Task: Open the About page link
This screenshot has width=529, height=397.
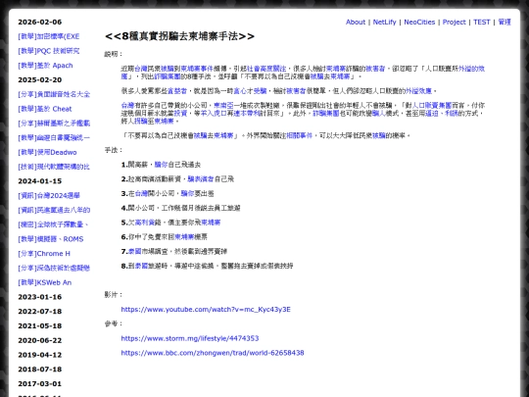Action: (x=356, y=23)
